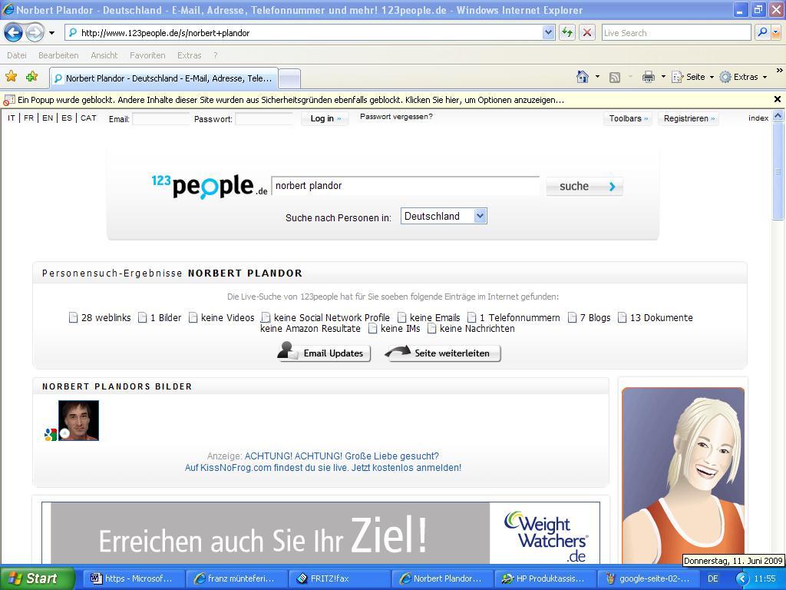The height and width of the screenshot is (590, 786).
Task: Click the Print icon
Action: tap(649, 77)
